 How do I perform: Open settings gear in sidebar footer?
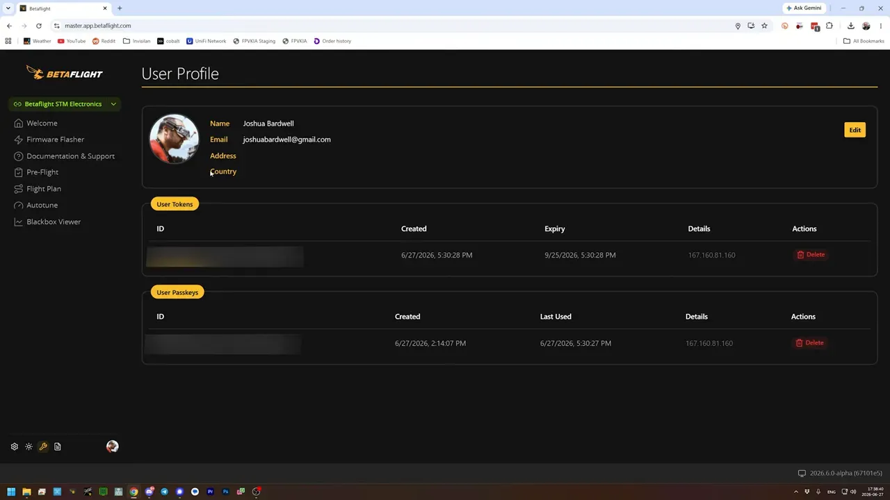(x=14, y=447)
